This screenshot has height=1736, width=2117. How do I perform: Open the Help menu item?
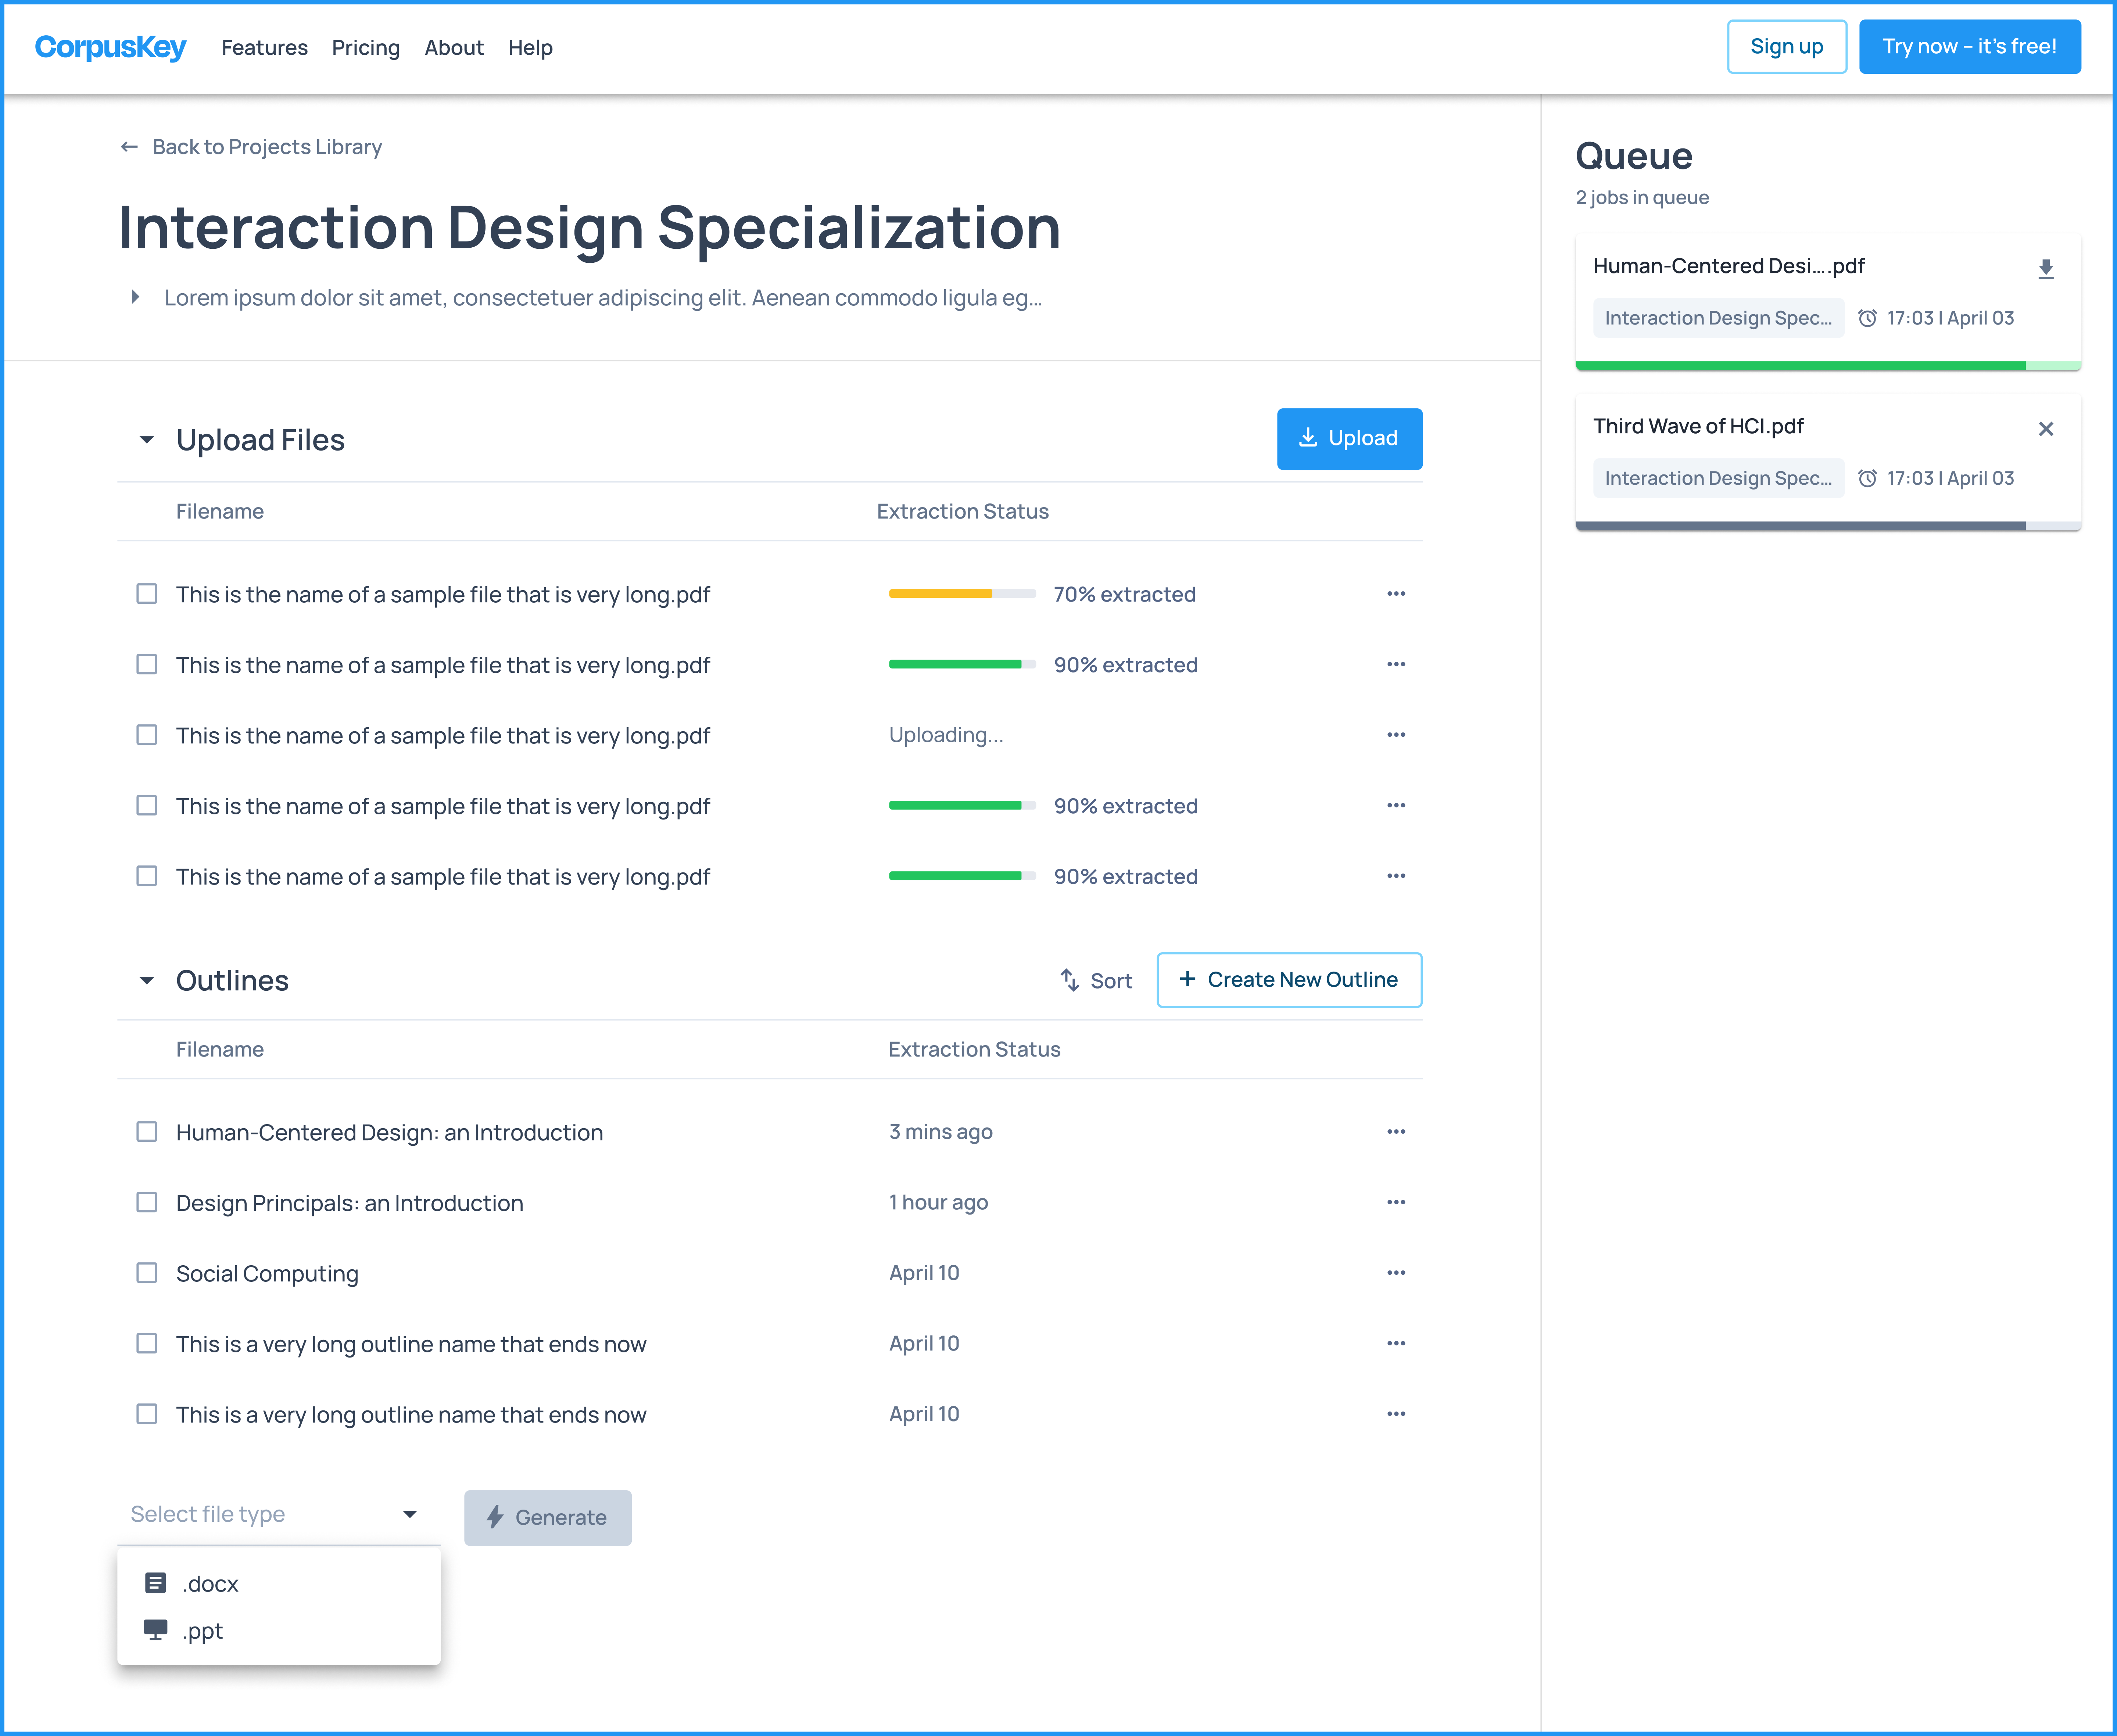pos(530,48)
